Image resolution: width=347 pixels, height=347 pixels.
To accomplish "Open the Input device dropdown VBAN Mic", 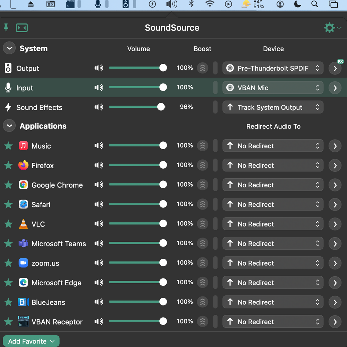I will coord(273,88).
